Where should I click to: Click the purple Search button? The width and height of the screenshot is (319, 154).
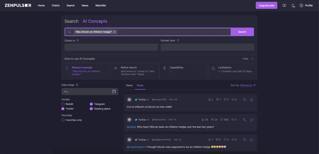click(x=242, y=32)
